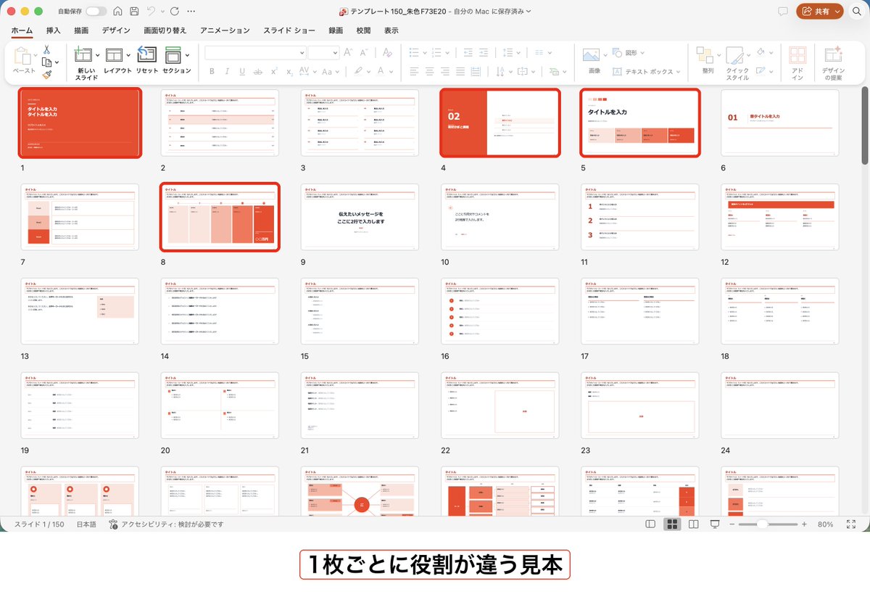Click the zoom slider in status bar

click(x=763, y=524)
